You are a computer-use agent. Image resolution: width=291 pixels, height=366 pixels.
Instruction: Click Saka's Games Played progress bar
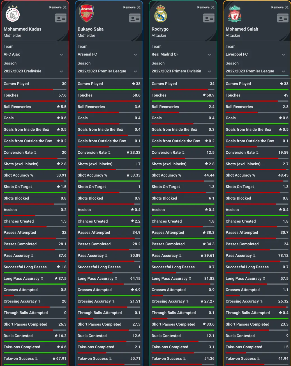click(109, 90)
